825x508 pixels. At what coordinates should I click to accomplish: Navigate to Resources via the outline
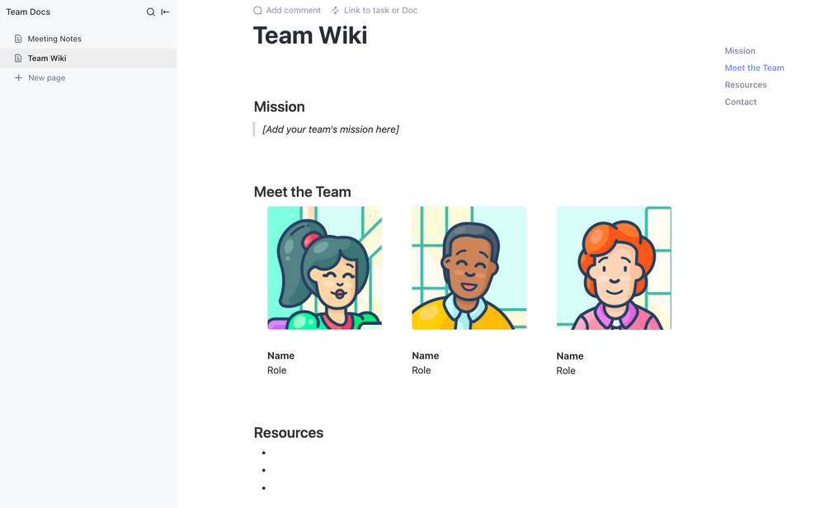pos(745,84)
